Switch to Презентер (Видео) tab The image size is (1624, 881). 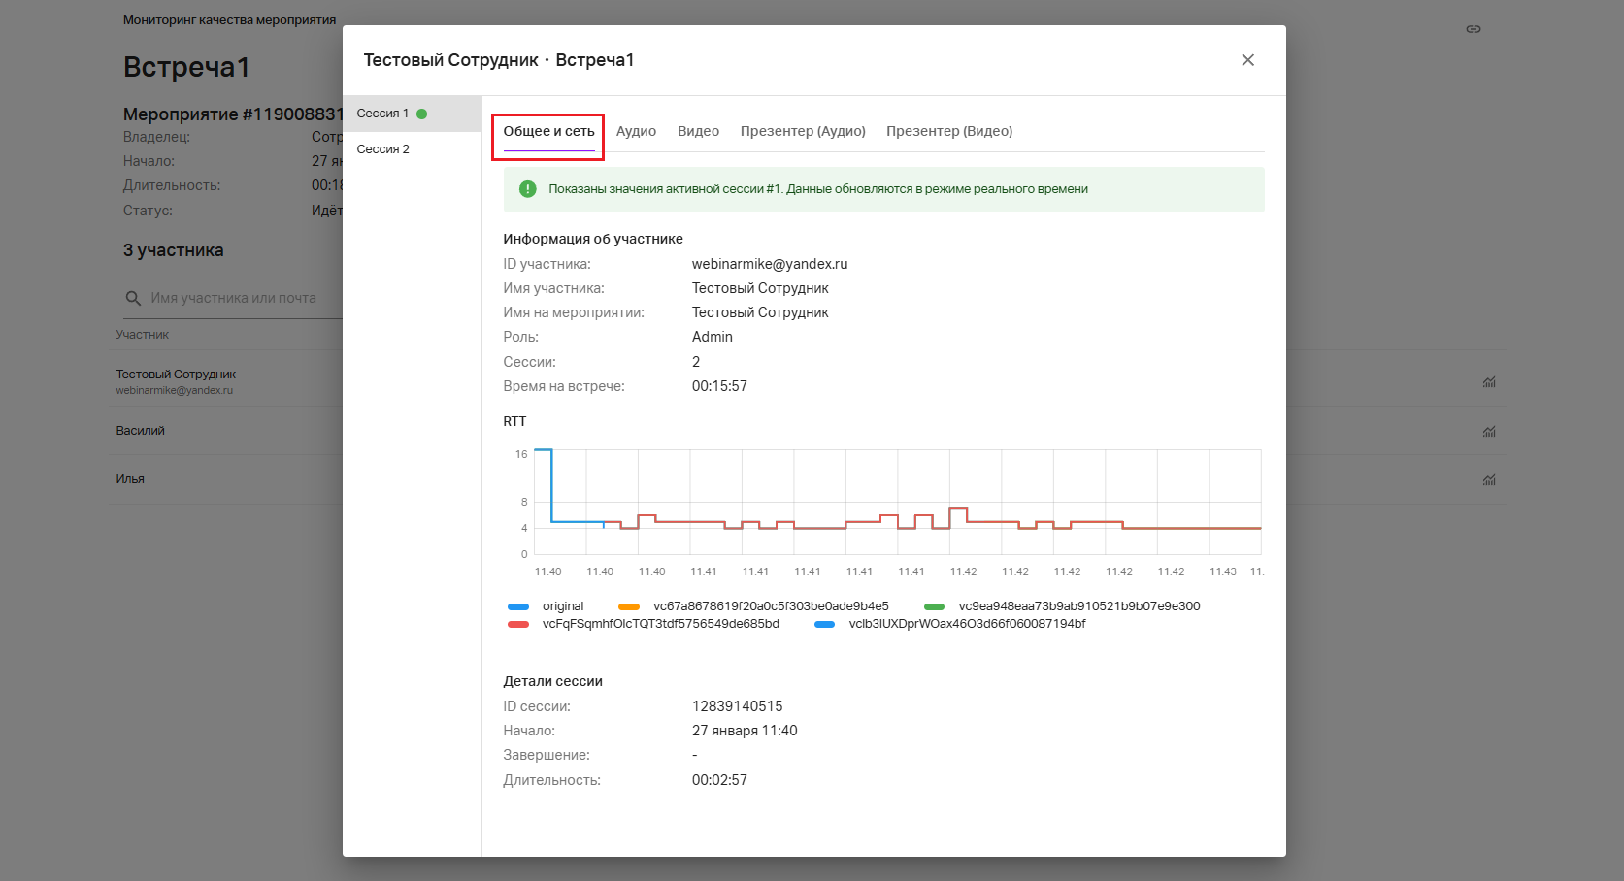pyautogui.click(x=948, y=132)
